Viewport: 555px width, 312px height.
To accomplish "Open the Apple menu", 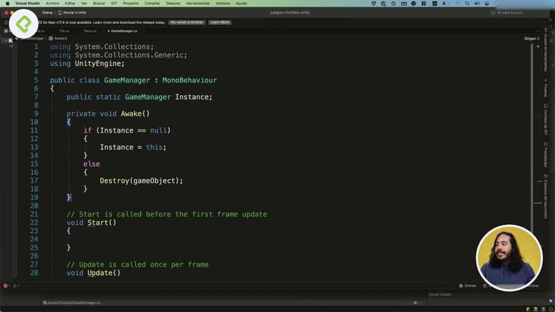I will tap(8, 3).
